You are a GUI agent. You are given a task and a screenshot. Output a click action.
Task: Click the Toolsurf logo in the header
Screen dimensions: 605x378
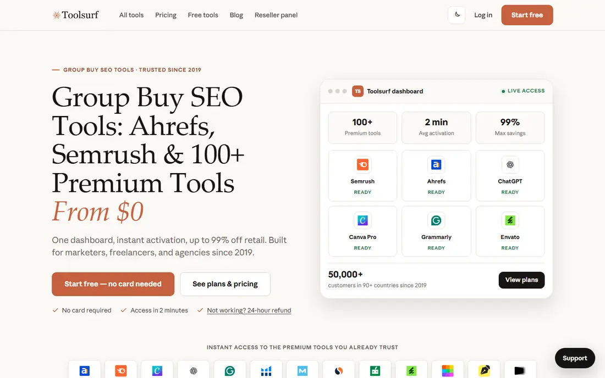[x=75, y=15]
